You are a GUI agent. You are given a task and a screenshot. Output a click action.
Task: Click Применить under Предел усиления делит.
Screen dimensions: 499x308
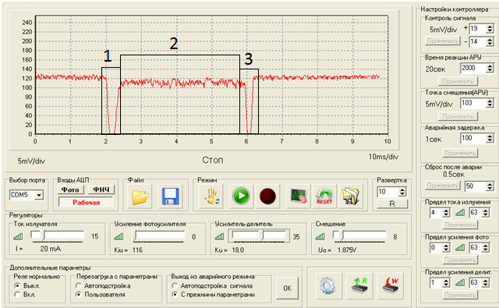point(461,295)
